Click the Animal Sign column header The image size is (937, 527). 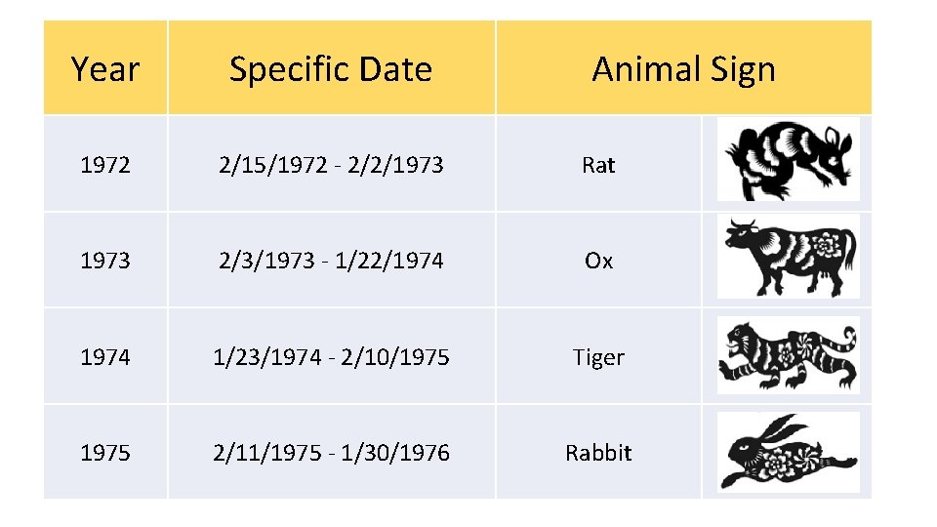pyautogui.click(x=683, y=69)
